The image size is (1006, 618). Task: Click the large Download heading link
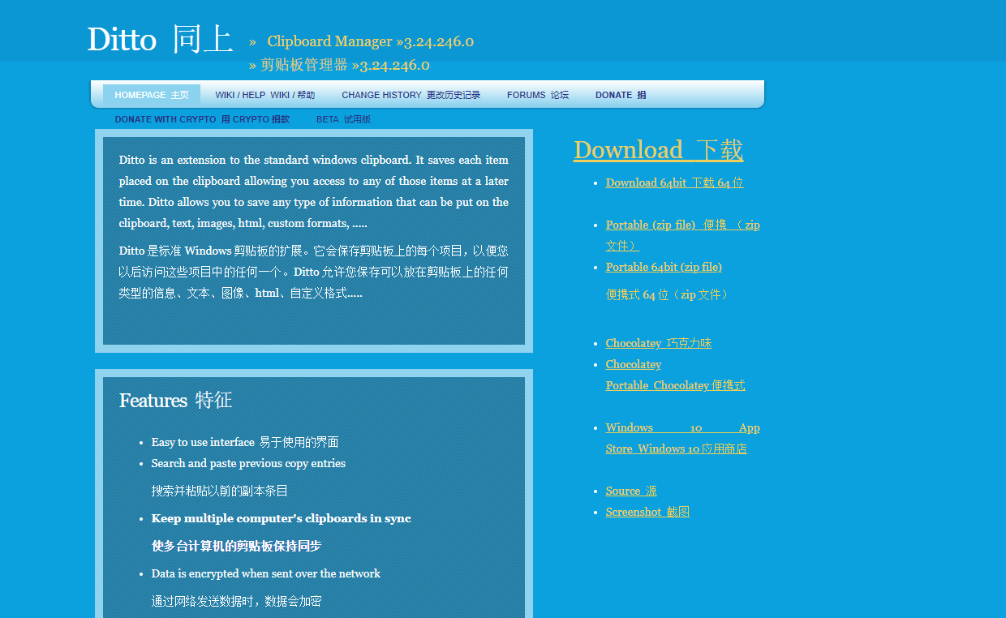[x=658, y=150]
